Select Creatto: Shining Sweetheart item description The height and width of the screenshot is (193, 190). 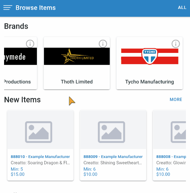point(113,163)
